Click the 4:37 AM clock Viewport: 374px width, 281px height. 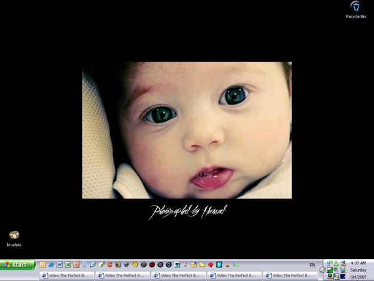coord(358,263)
